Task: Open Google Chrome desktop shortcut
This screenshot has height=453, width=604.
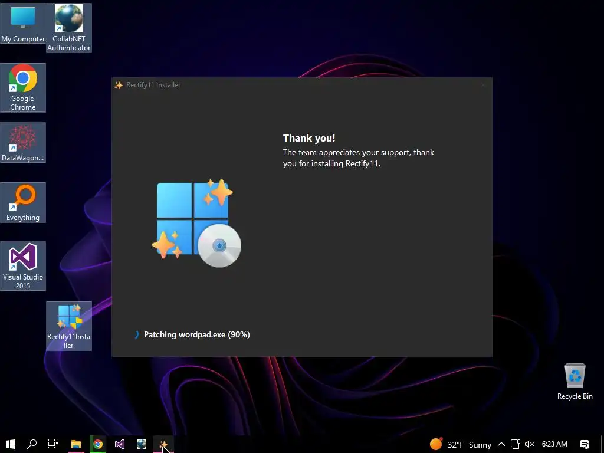Action: click(x=23, y=87)
